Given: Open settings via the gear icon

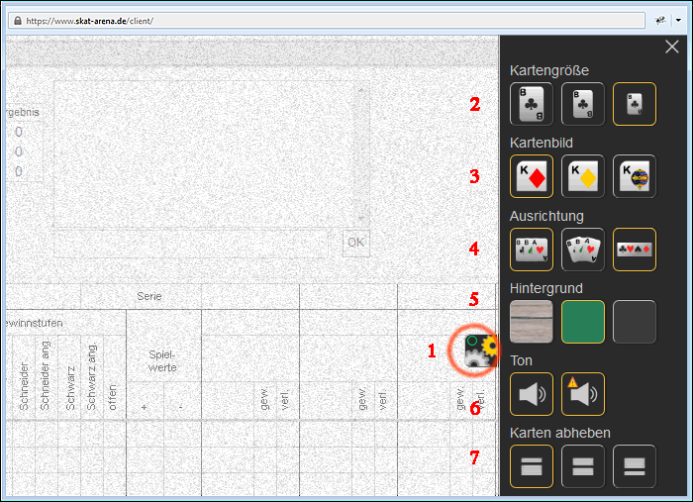Looking at the screenshot, I should [481, 351].
